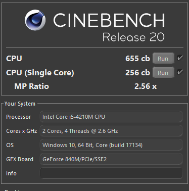Select the OS field with Windows 10
The height and width of the screenshot is (191, 189).
pos(111,145)
